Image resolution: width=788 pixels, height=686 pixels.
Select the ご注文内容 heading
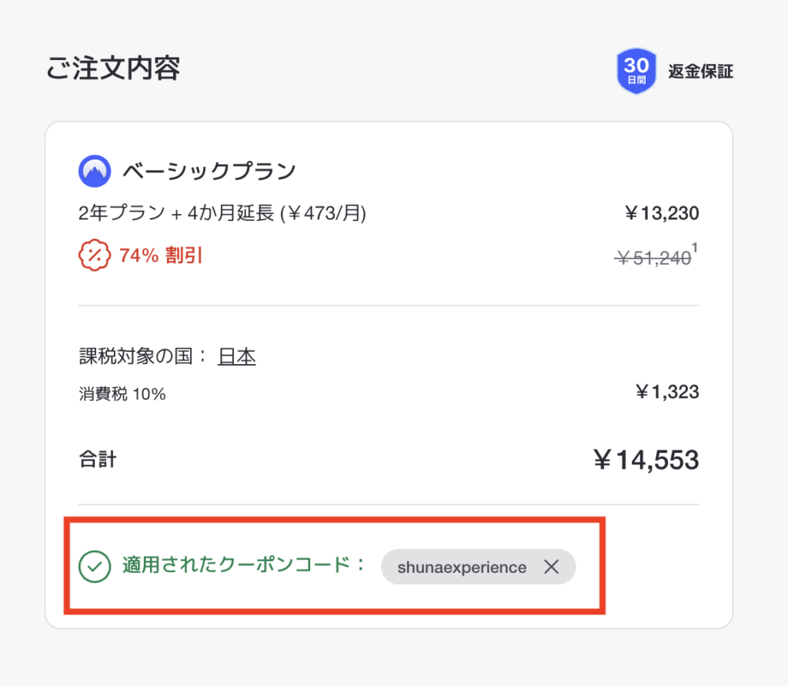pos(112,69)
